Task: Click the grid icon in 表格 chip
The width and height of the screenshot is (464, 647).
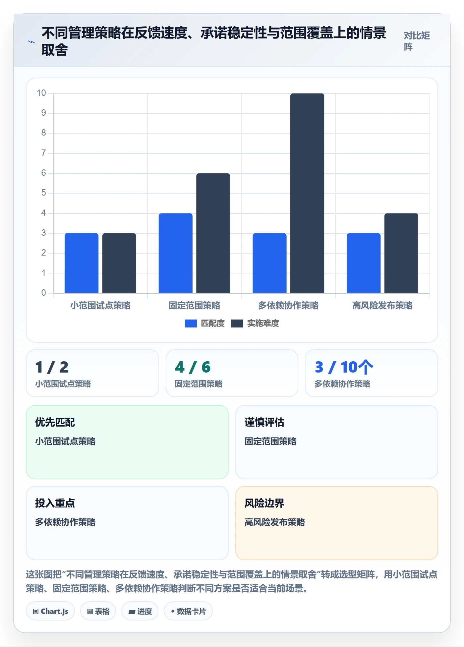Action: tap(90, 612)
